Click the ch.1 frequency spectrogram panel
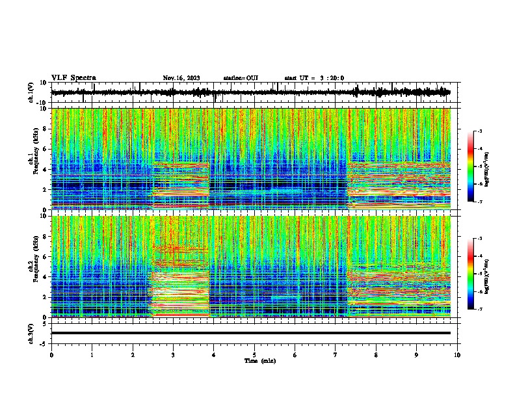 tap(256, 159)
